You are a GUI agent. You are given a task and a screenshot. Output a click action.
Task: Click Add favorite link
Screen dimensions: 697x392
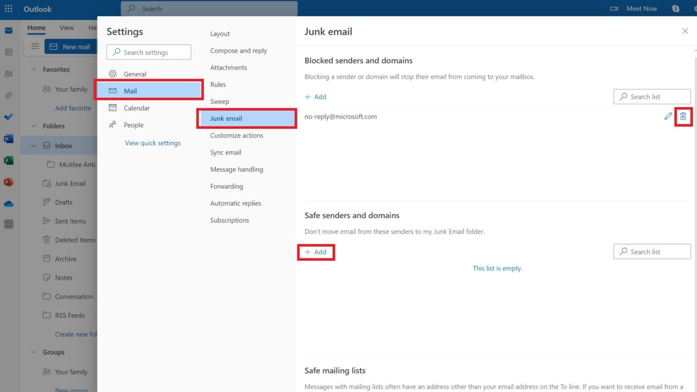[73, 108]
